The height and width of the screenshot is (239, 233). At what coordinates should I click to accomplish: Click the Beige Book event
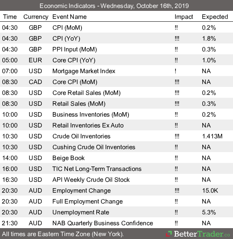point(68,158)
